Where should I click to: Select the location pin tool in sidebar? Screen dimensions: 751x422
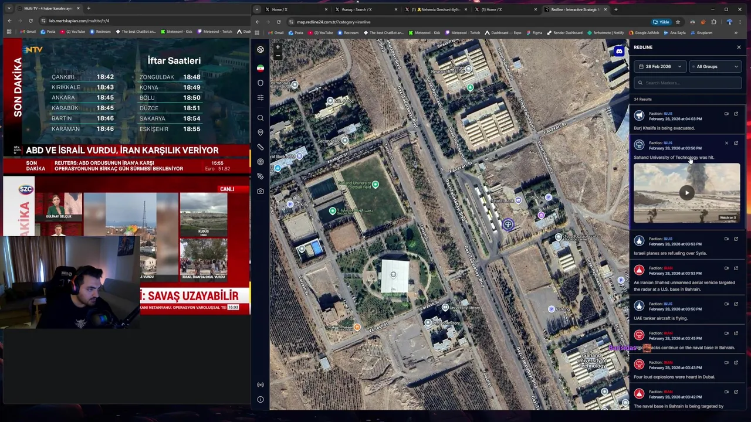[x=261, y=132]
